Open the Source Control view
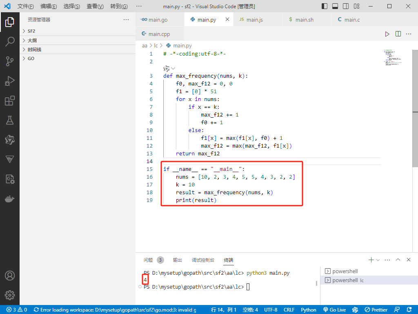The height and width of the screenshot is (314, 418). tap(10, 61)
